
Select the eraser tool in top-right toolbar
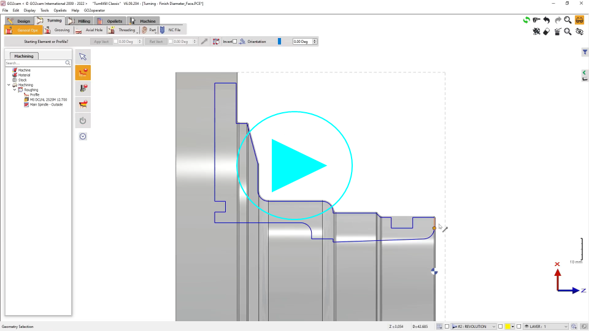(x=547, y=32)
